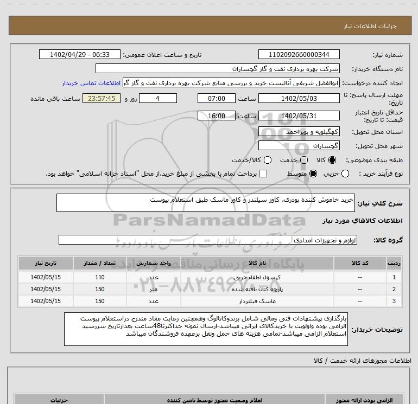
Task: Click the اطلاعات کالاهای مورد نیاز heading
Action: click(362, 221)
